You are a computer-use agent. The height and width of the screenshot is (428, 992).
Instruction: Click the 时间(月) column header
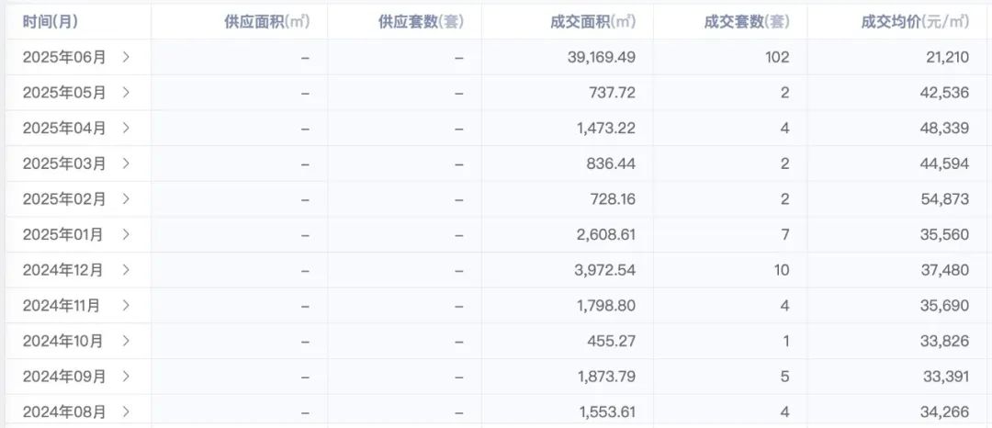pyautogui.click(x=51, y=21)
